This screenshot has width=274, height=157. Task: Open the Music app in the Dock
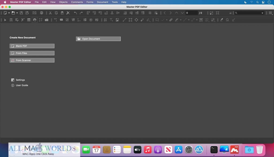click(x=148, y=150)
